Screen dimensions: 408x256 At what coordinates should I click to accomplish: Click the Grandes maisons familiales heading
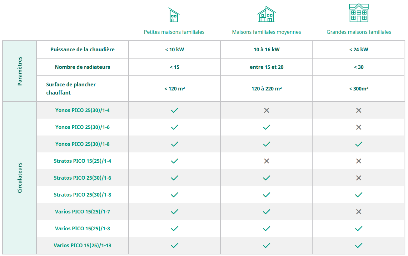pos(359,32)
